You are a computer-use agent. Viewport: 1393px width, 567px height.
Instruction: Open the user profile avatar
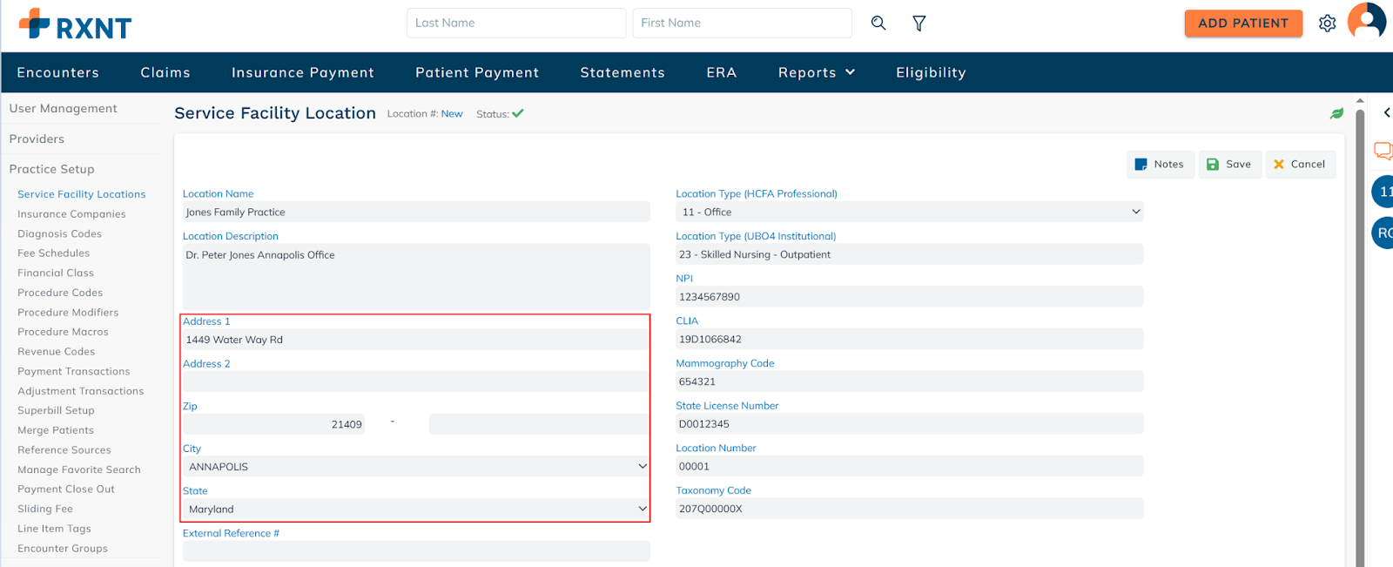1366,21
